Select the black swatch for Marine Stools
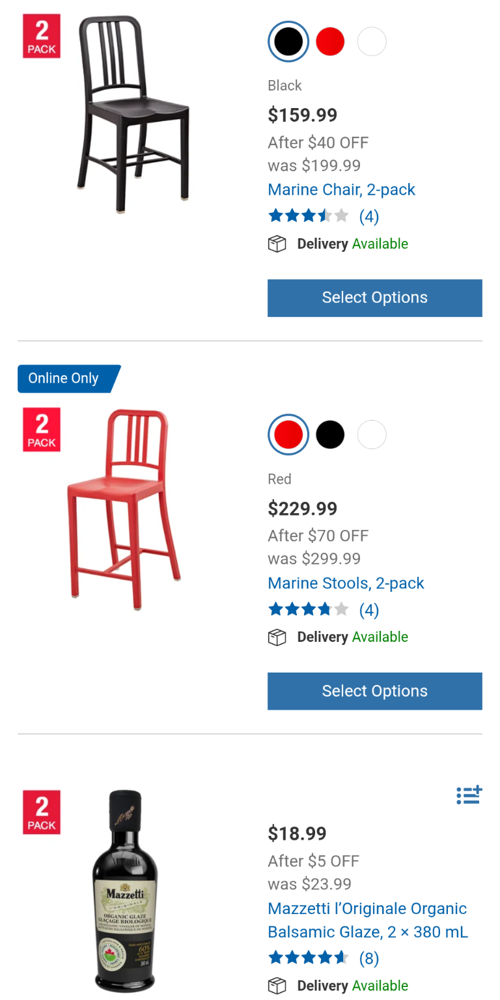Screen dimensions: 500x1000 (x=330, y=435)
